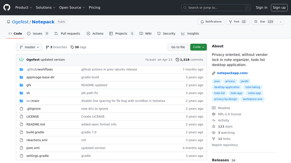Click the settings.gradle file icon
This screenshot has width=291, height=163.
(21, 156)
